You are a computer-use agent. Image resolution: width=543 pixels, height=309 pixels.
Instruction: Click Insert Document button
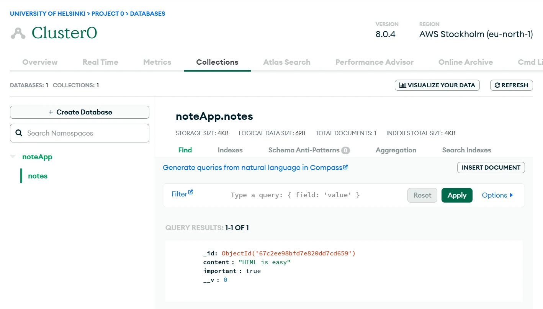pyautogui.click(x=491, y=168)
